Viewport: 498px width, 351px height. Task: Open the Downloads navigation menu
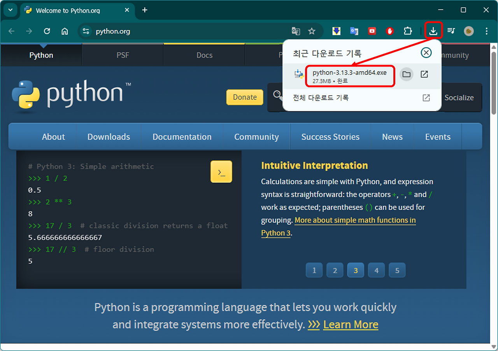[x=109, y=137]
